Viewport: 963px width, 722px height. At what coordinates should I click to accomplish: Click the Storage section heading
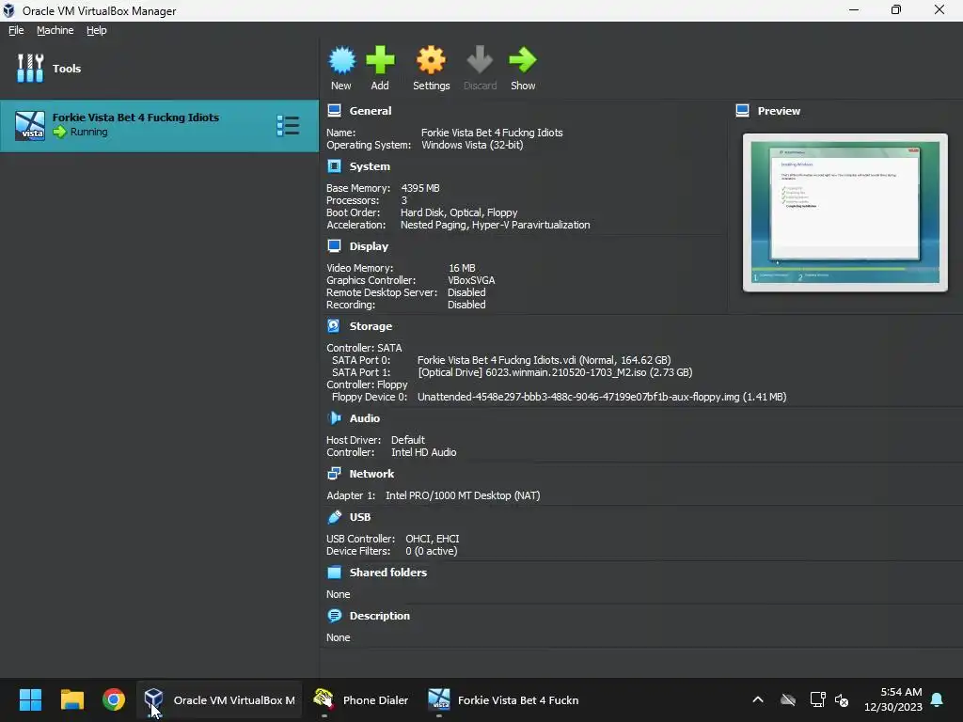tap(371, 326)
